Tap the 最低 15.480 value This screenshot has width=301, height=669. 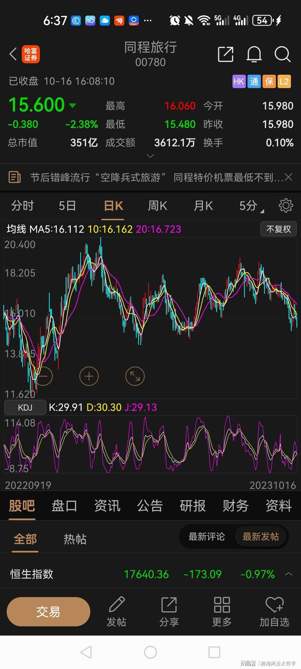tap(180, 124)
